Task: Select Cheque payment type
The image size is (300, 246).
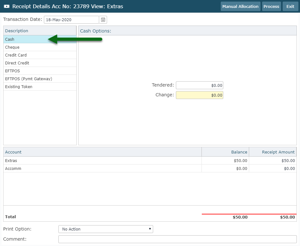Action: tap(40, 47)
